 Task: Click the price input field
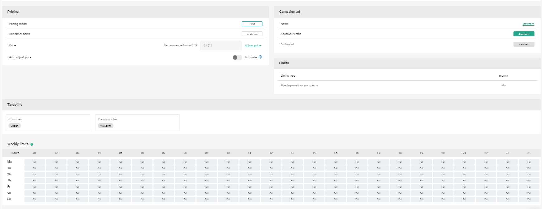(221, 45)
